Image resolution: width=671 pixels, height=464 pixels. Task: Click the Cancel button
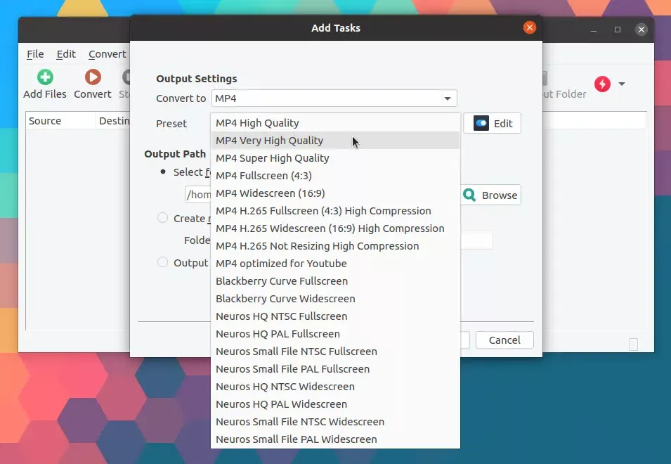tap(504, 340)
